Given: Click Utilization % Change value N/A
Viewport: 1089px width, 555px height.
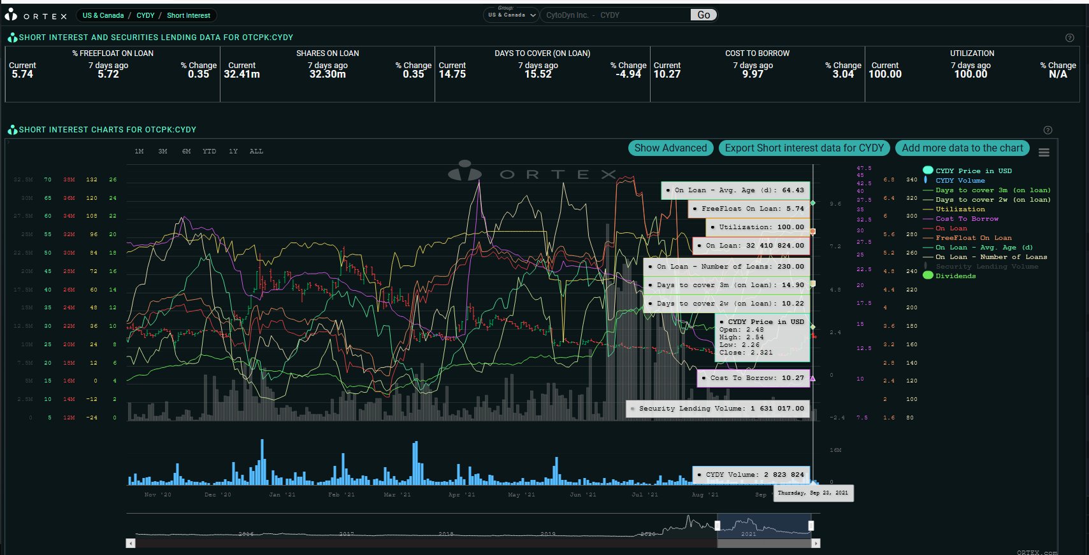Looking at the screenshot, I should point(1058,74).
